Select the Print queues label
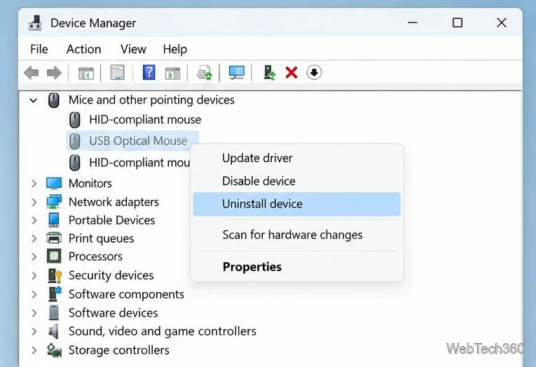536x367 pixels. tap(101, 238)
